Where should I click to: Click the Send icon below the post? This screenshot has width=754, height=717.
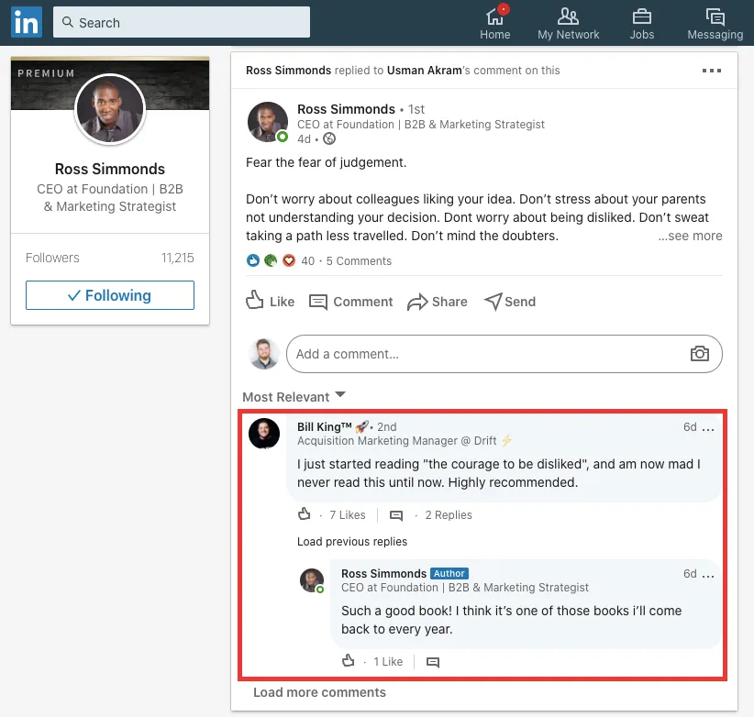click(x=509, y=301)
